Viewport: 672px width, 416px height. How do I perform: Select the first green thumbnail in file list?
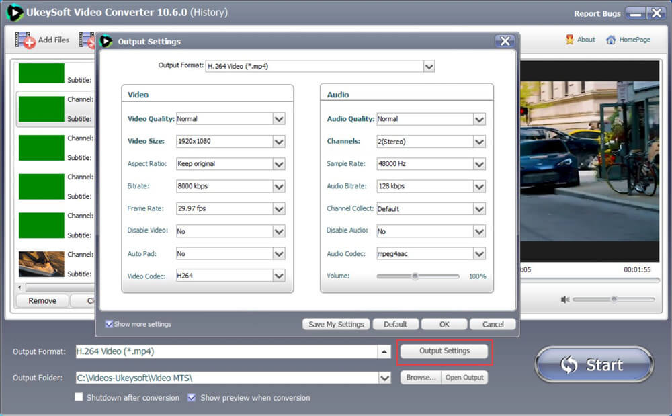(41, 73)
